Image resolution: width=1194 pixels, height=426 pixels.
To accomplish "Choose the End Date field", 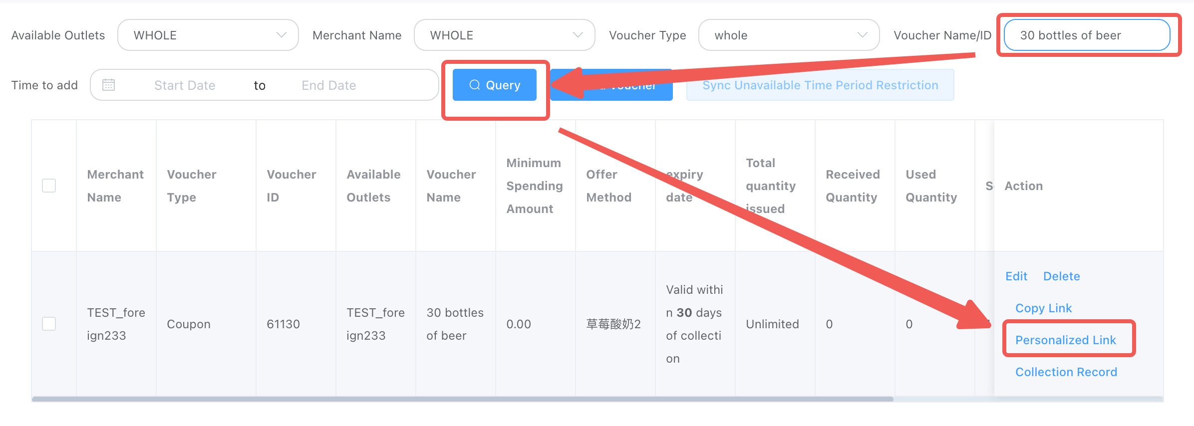I will (x=328, y=85).
